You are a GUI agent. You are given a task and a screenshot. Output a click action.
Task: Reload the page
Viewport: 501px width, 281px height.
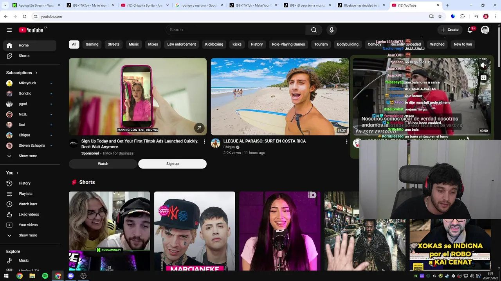point(24,16)
